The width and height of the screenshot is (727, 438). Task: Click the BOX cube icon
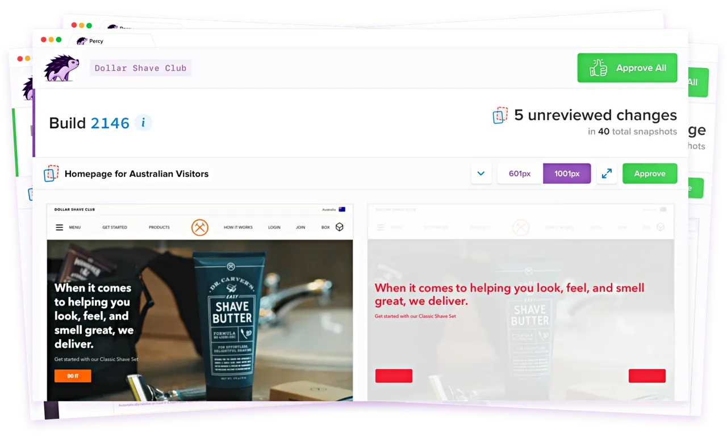[340, 227]
